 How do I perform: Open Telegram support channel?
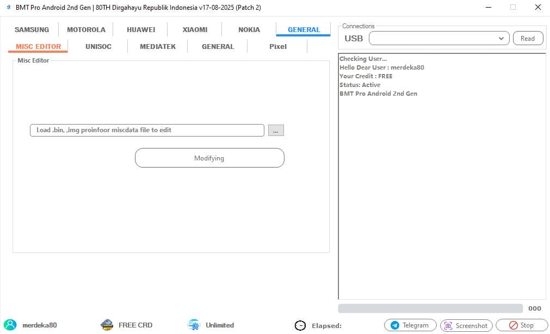[x=410, y=325]
